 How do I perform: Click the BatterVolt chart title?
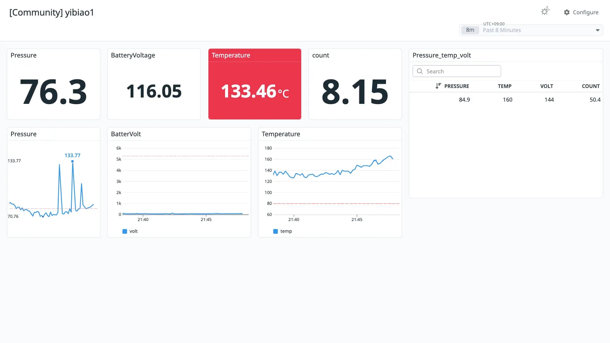126,134
